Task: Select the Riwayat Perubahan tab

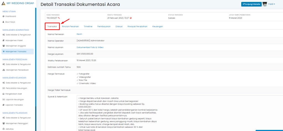Action: coord(137,27)
